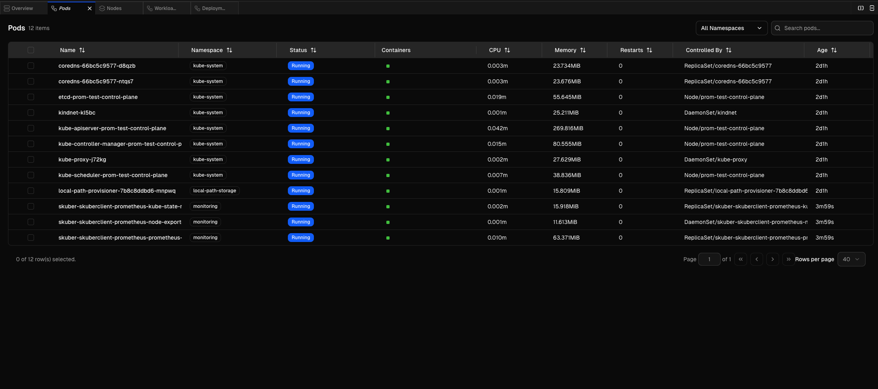Sort pods by CPU usage icon

coord(507,50)
